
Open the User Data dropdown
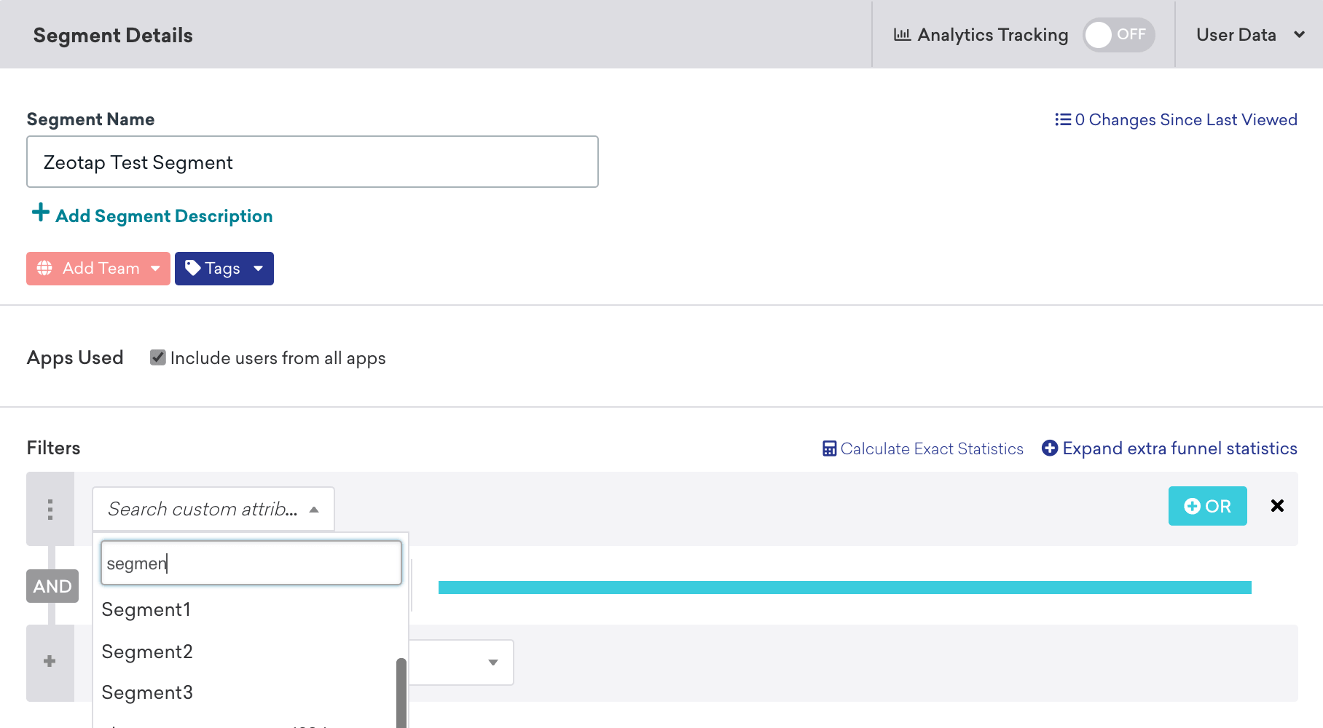[1249, 35]
